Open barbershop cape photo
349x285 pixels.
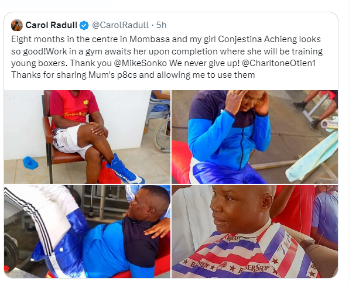point(255,231)
